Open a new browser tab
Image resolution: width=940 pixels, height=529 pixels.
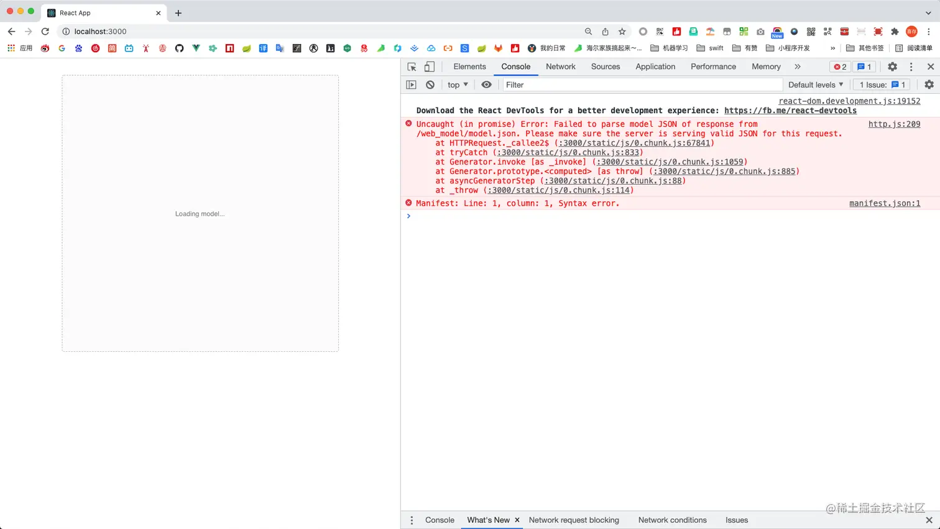[x=178, y=12]
